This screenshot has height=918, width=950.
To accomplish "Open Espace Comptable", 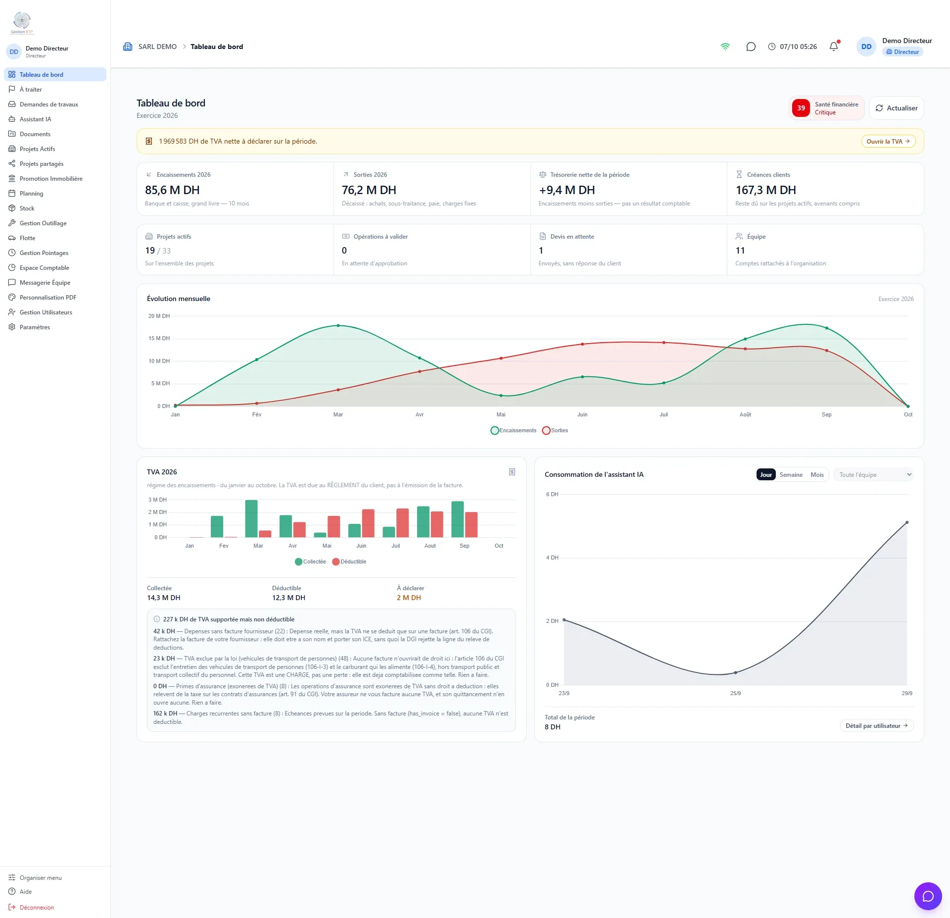I will click(55, 267).
